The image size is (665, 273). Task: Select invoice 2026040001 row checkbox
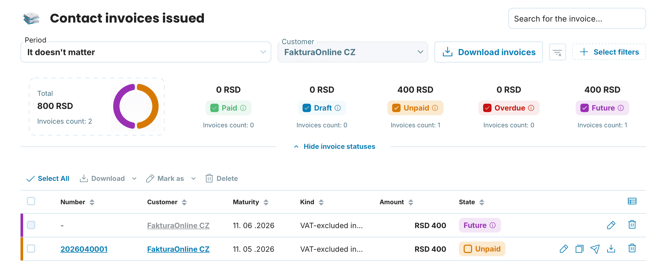31,249
